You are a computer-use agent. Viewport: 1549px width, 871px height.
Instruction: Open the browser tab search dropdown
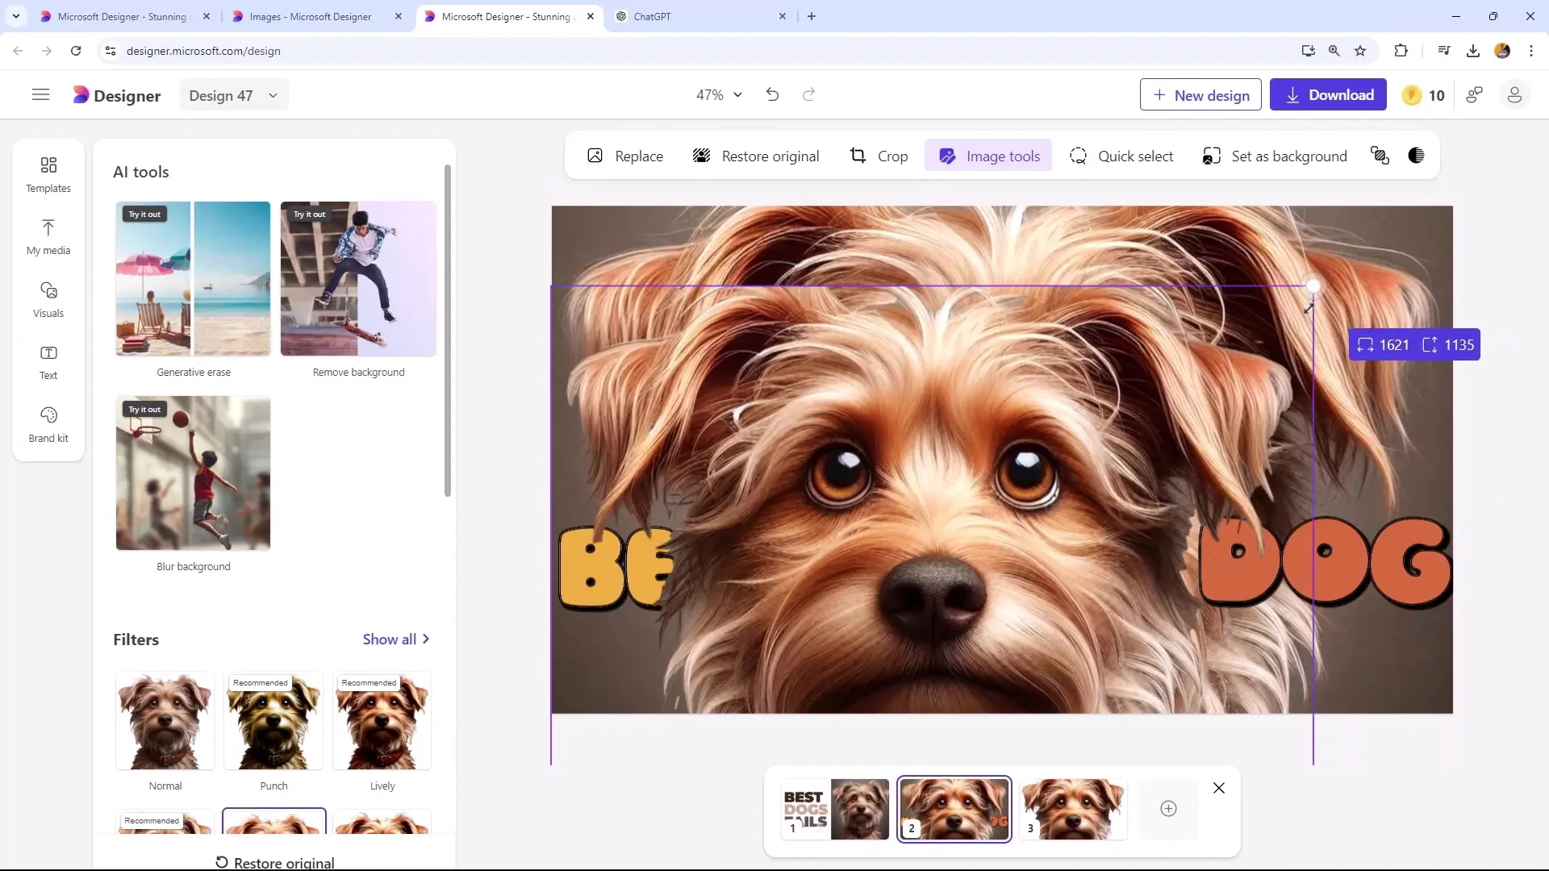[x=16, y=16]
